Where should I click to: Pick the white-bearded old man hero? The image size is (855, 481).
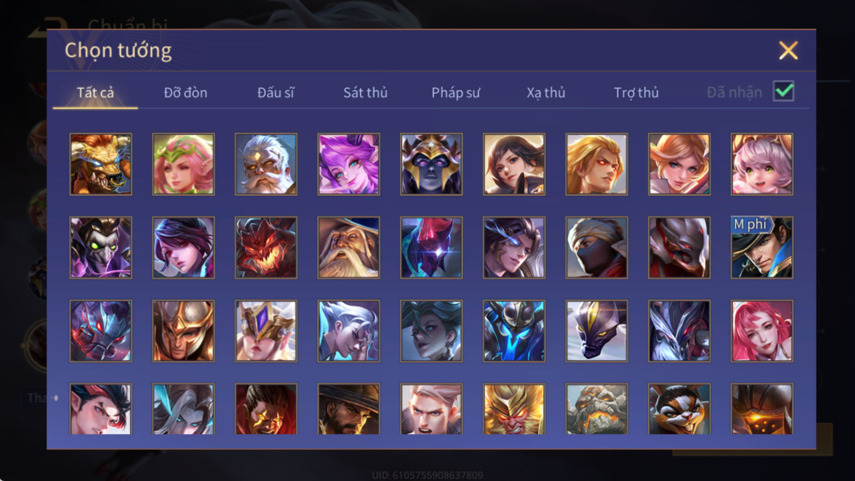coord(266,164)
